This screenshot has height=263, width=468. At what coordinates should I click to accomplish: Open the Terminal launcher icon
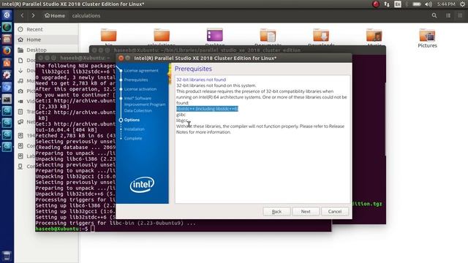(7, 99)
